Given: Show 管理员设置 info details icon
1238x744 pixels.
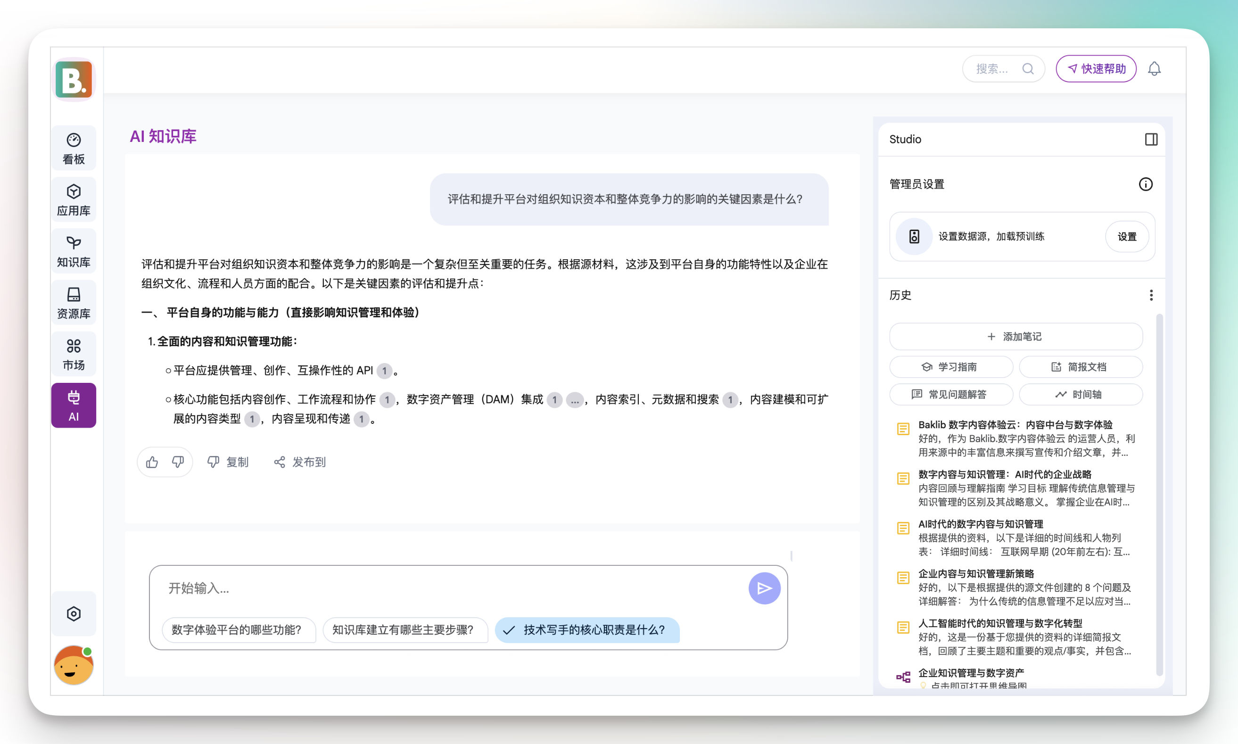Looking at the screenshot, I should pos(1145,184).
